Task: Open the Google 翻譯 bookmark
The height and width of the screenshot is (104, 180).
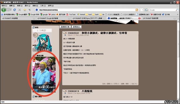Action: click(21, 14)
